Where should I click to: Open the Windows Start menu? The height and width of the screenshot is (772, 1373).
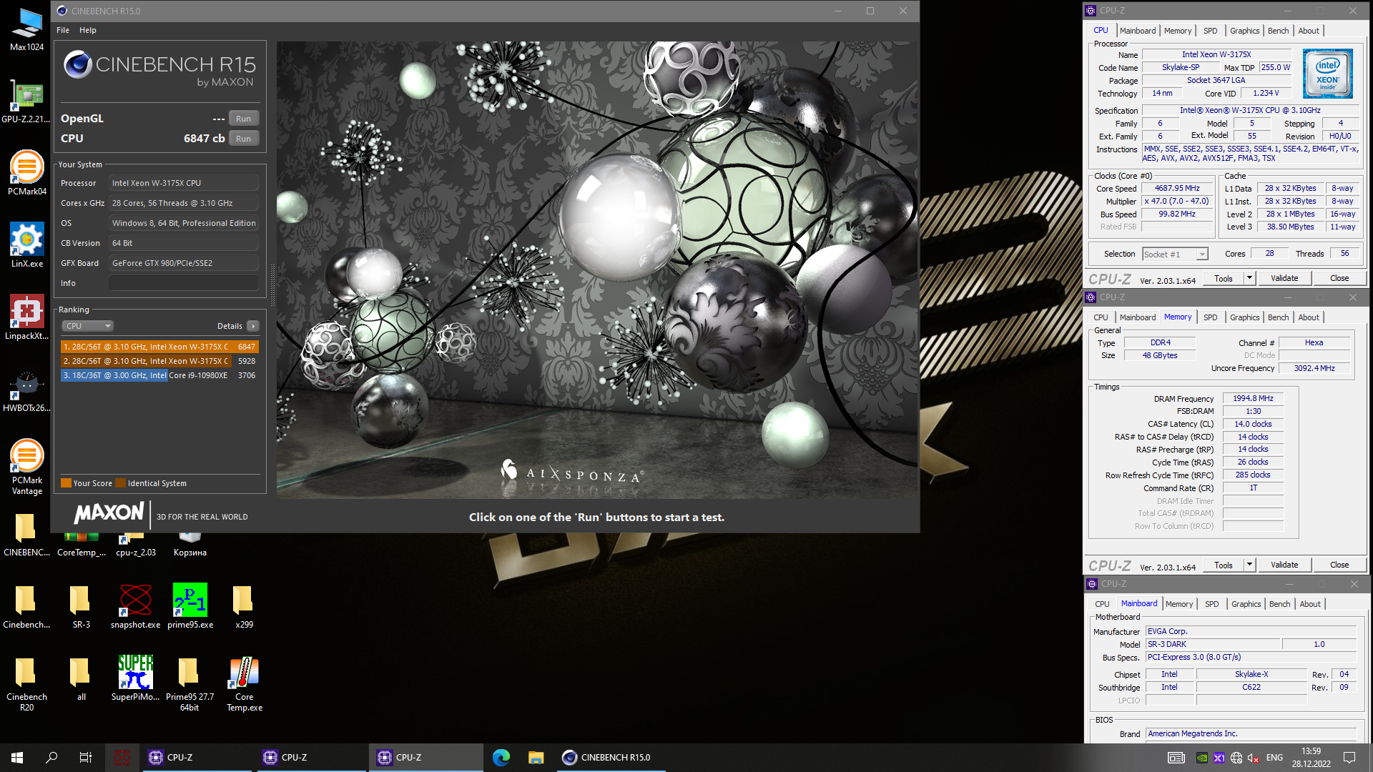point(17,758)
